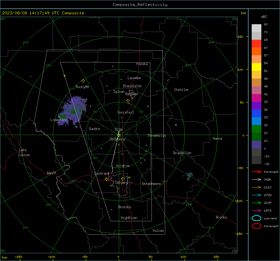The image size is (280, 261).
Task: Click the Ponoka city label
Action: point(142,64)
